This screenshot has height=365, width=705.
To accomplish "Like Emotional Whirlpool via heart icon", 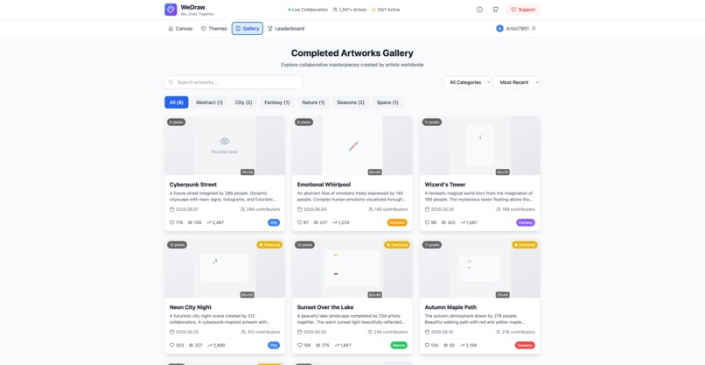I will pos(299,222).
